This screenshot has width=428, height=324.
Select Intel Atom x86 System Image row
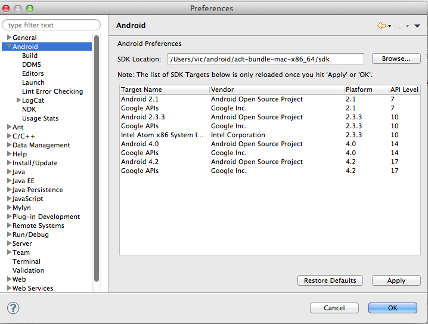(269, 135)
